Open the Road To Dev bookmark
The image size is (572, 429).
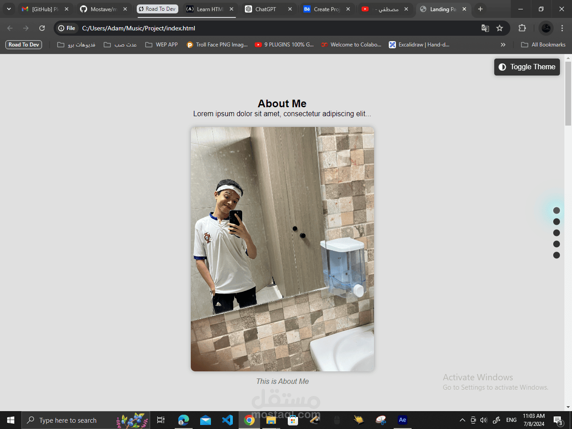24,45
